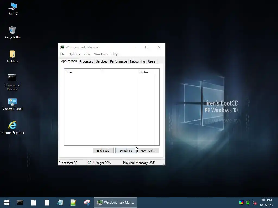Click the Switch To button
The height and width of the screenshot is (208, 278).
tap(126, 151)
